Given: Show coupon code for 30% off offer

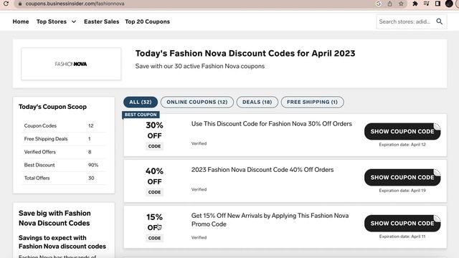Looking at the screenshot, I should [x=402, y=131].
